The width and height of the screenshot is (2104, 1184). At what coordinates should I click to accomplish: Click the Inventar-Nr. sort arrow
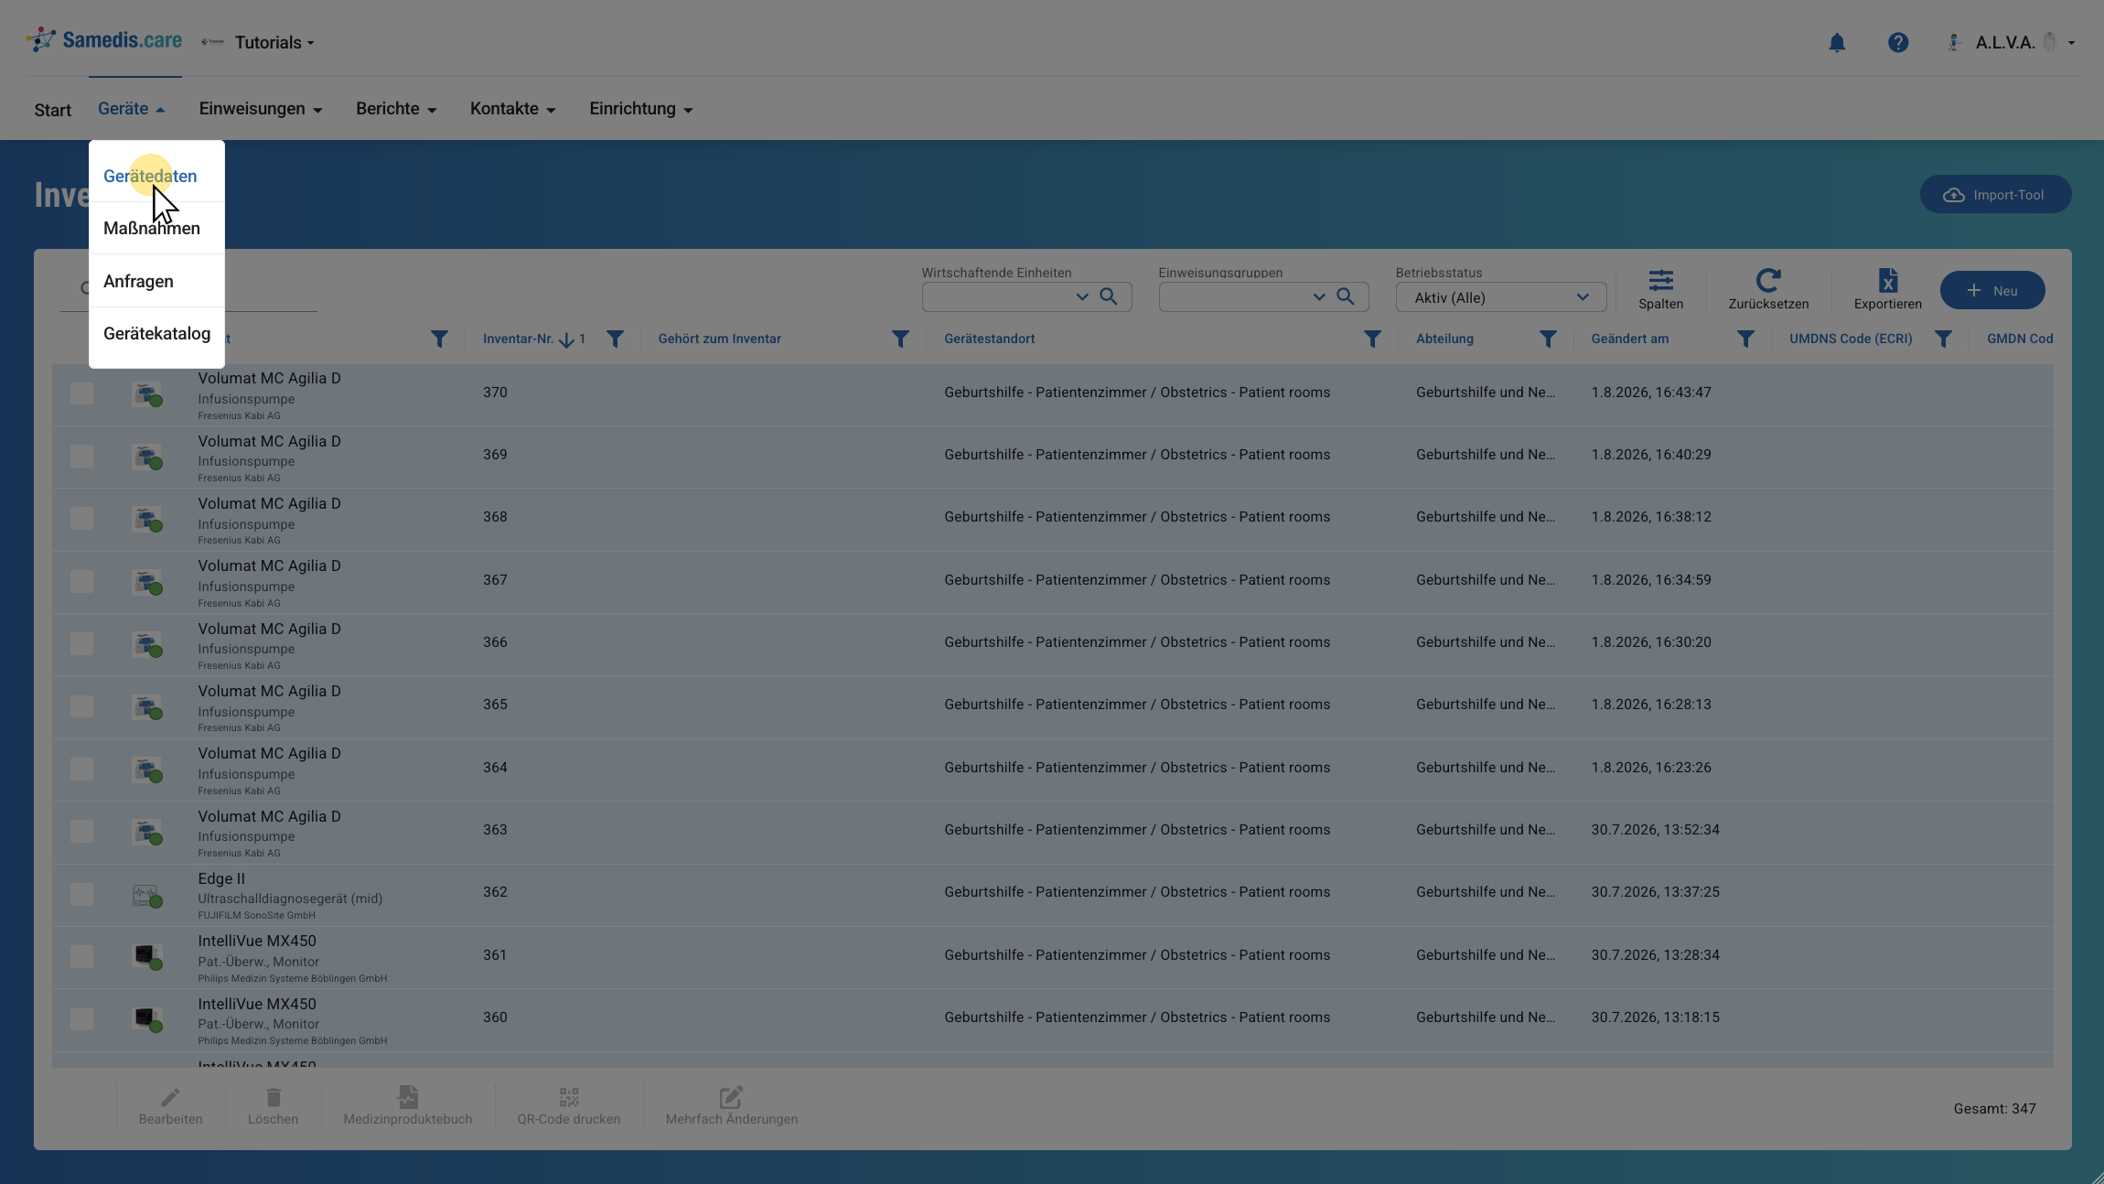point(566,340)
